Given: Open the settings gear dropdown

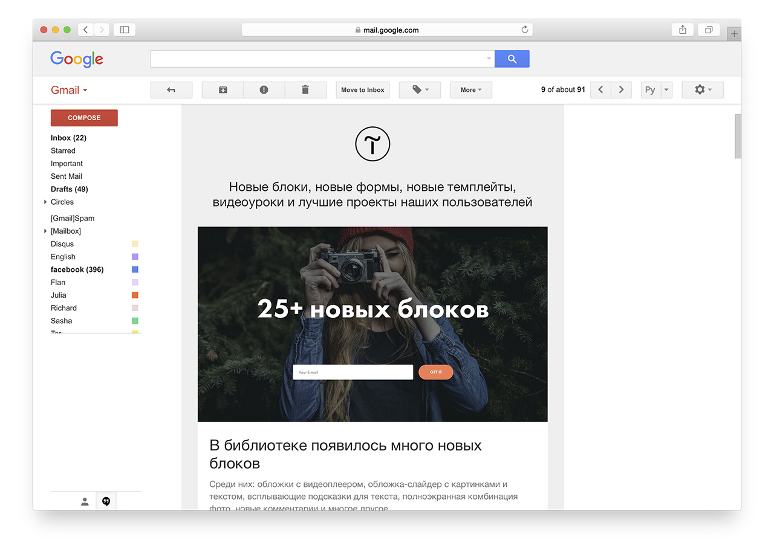Looking at the screenshot, I should [702, 90].
